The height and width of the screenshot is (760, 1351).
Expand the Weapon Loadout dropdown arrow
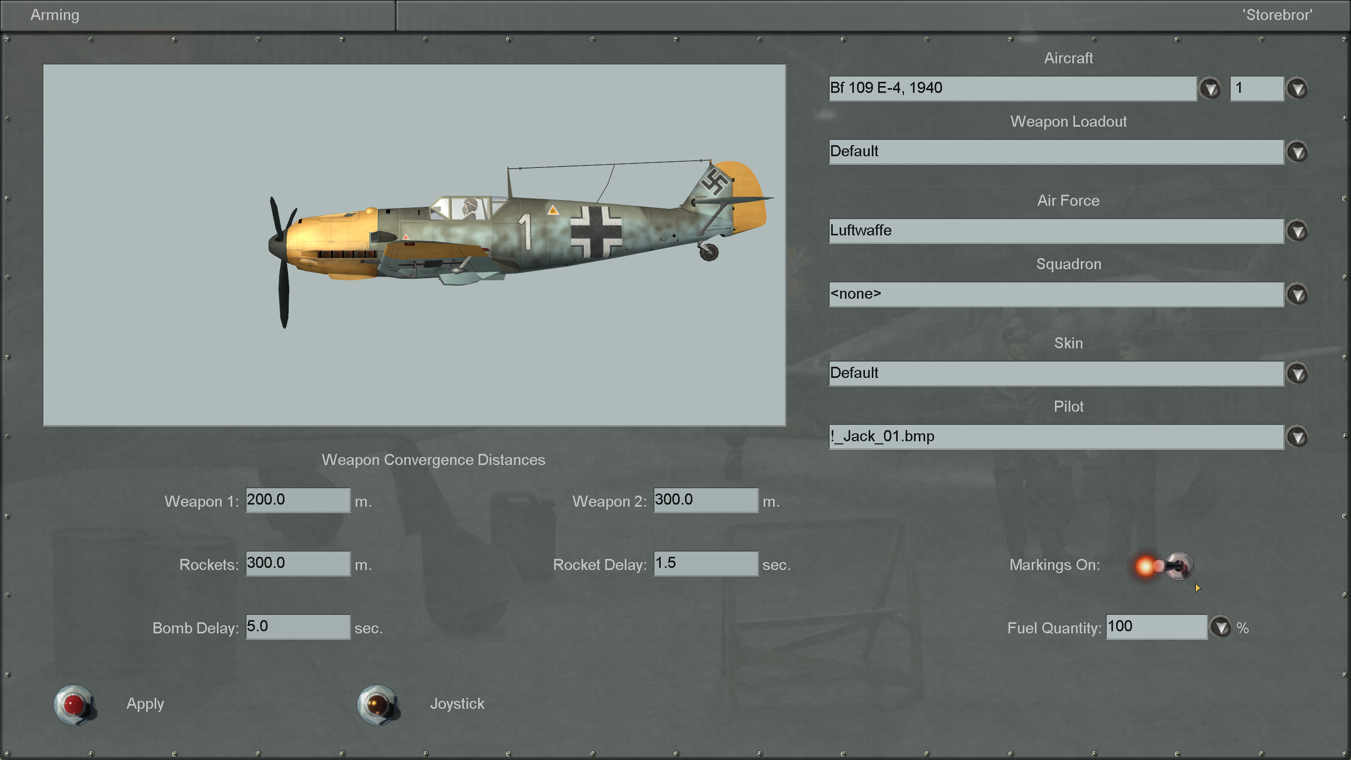pyautogui.click(x=1298, y=152)
